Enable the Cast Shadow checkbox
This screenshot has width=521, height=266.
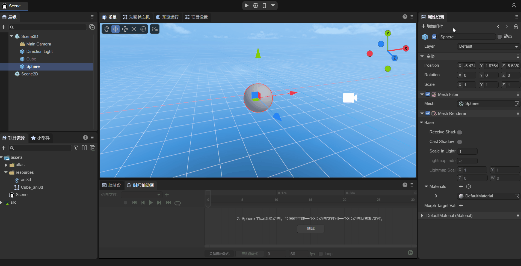[460, 142]
